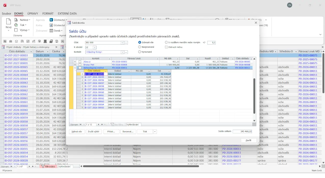Select the Vyrovnané radio button
The height and width of the screenshot is (178, 325).
pos(140,52)
